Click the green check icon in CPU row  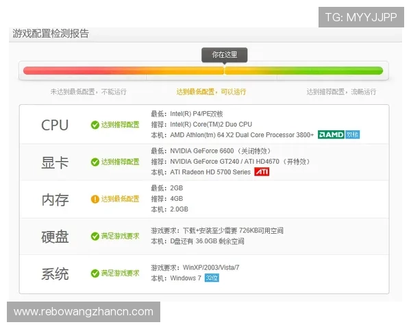95,125
